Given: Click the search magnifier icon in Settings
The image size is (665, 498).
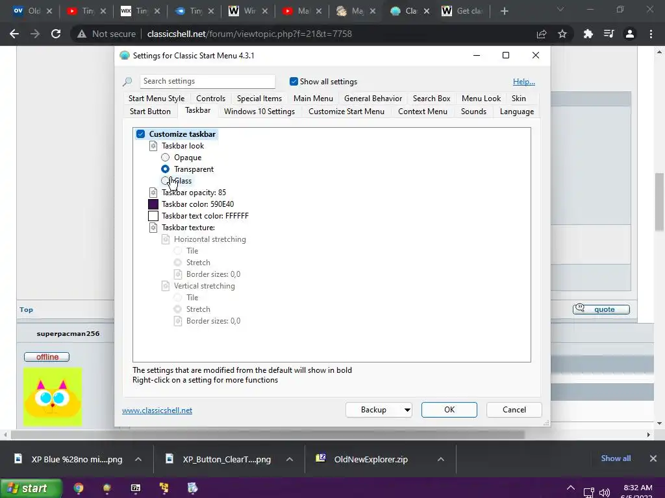Looking at the screenshot, I should 127,81.
